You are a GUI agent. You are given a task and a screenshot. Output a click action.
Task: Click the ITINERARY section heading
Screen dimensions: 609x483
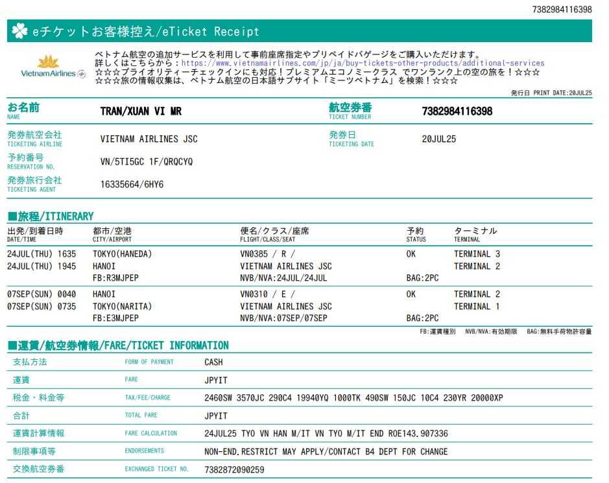(x=51, y=217)
